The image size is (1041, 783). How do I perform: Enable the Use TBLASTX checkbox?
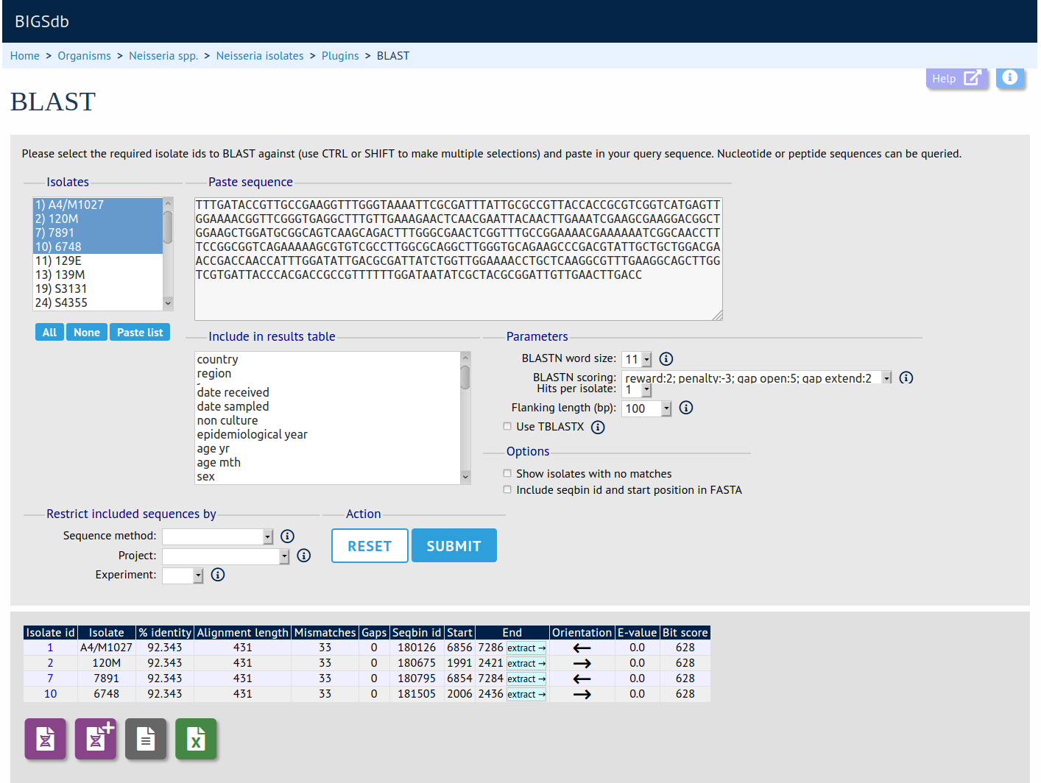(507, 426)
